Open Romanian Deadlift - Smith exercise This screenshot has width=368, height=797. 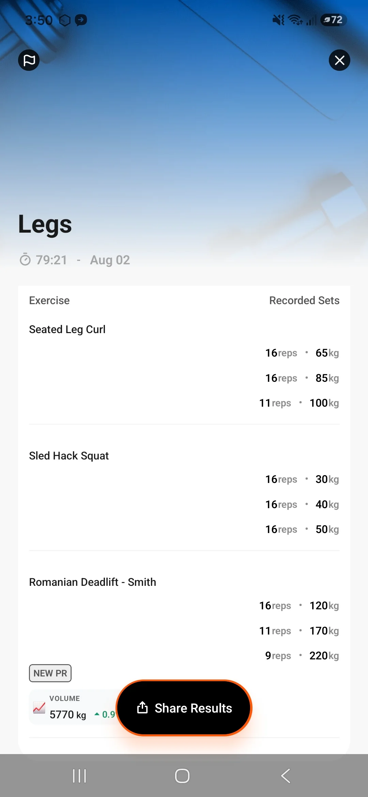point(92,582)
